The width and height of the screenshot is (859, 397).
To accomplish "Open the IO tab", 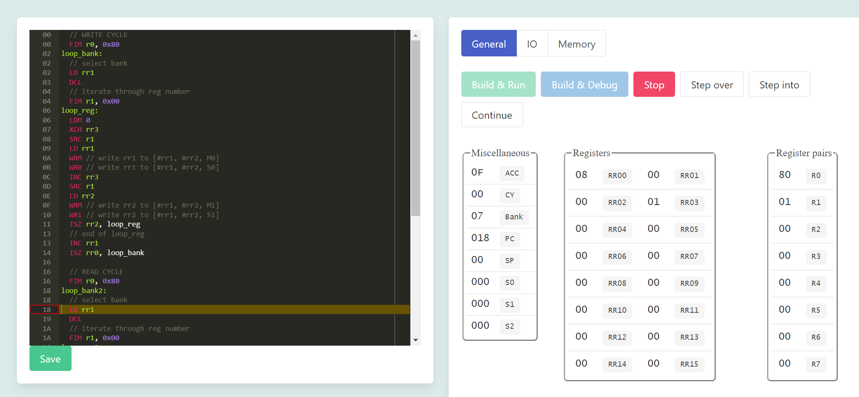I will pyautogui.click(x=532, y=43).
